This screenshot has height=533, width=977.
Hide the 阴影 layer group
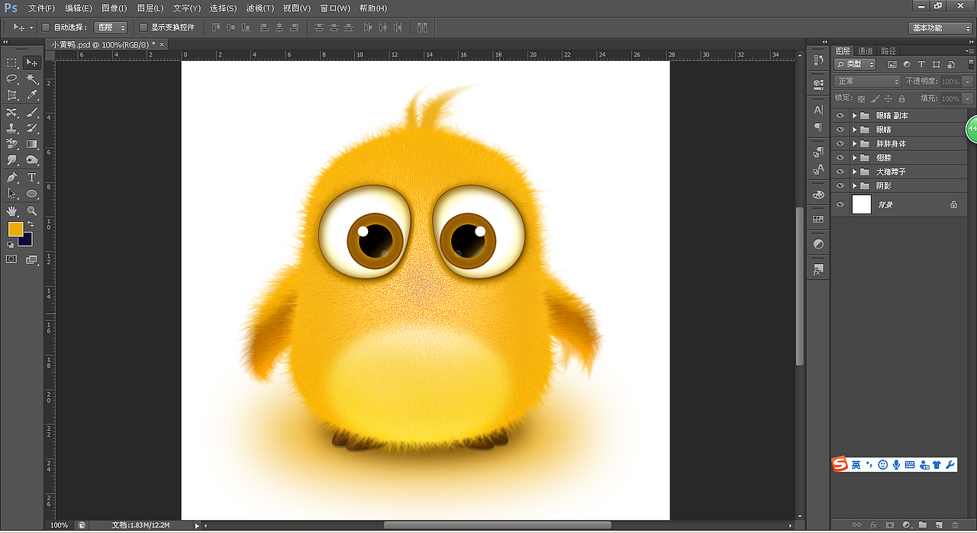point(840,185)
